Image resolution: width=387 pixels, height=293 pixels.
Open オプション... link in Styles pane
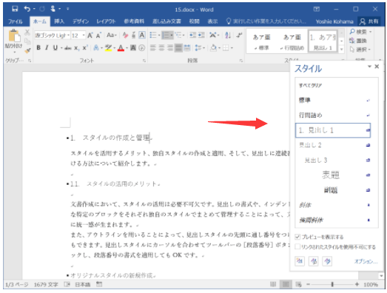tap(366, 261)
